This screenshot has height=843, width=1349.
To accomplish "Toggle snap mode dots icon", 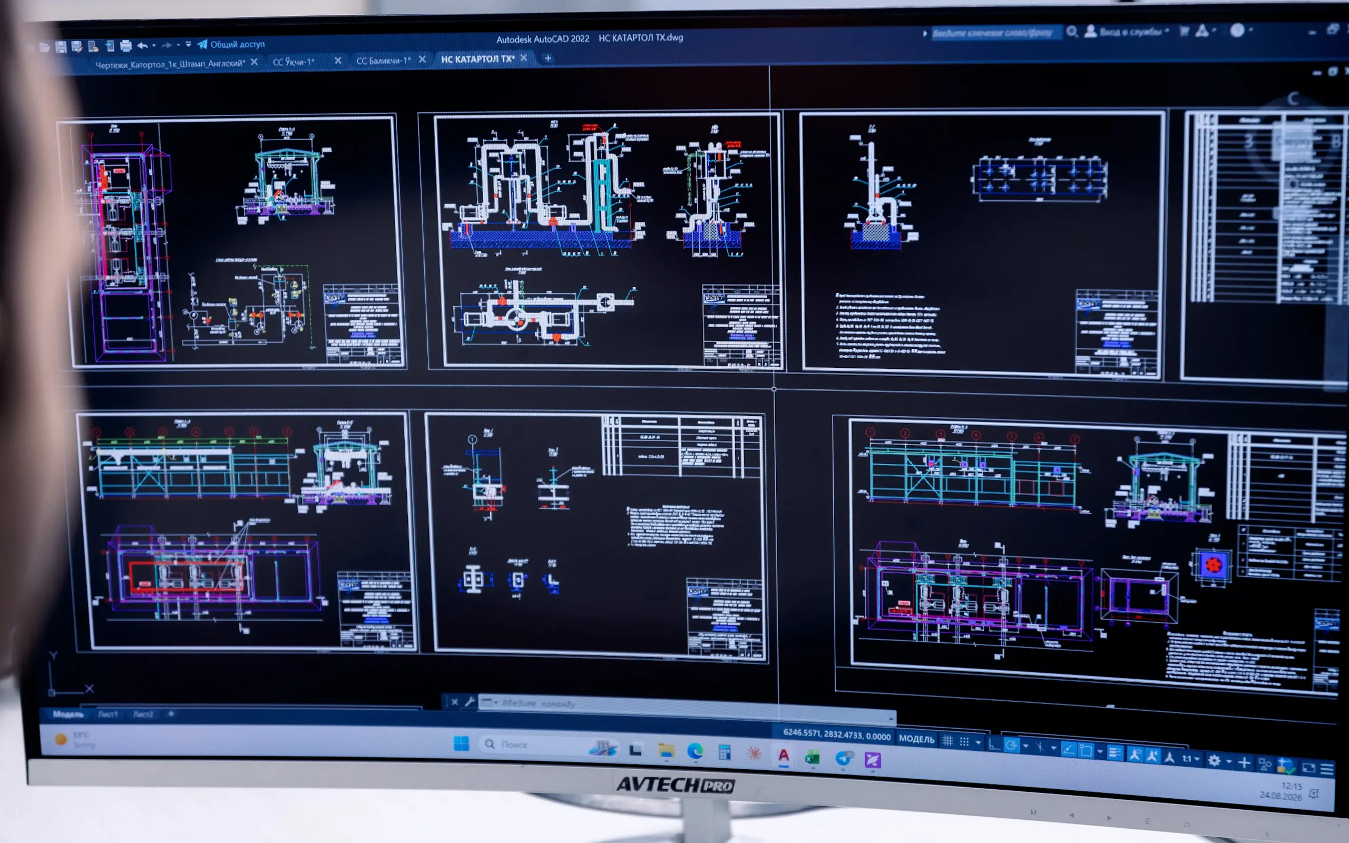I will [964, 742].
